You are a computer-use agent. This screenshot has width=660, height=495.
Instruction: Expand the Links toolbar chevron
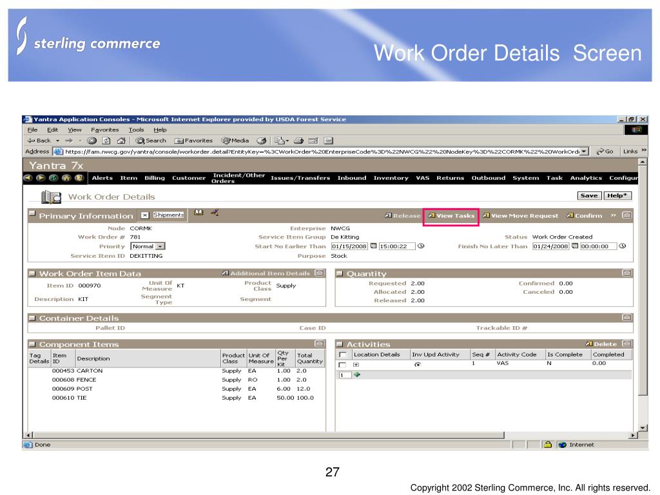coord(644,151)
